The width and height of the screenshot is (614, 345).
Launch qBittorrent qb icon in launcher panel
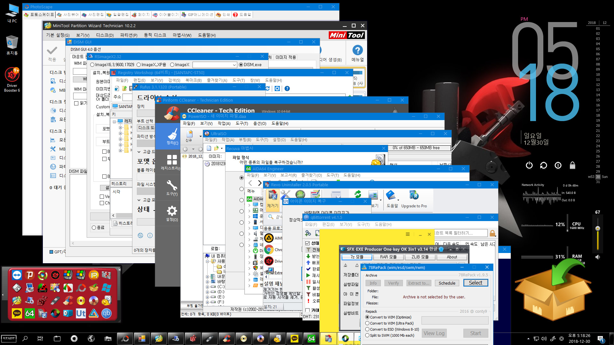point(106,313)
